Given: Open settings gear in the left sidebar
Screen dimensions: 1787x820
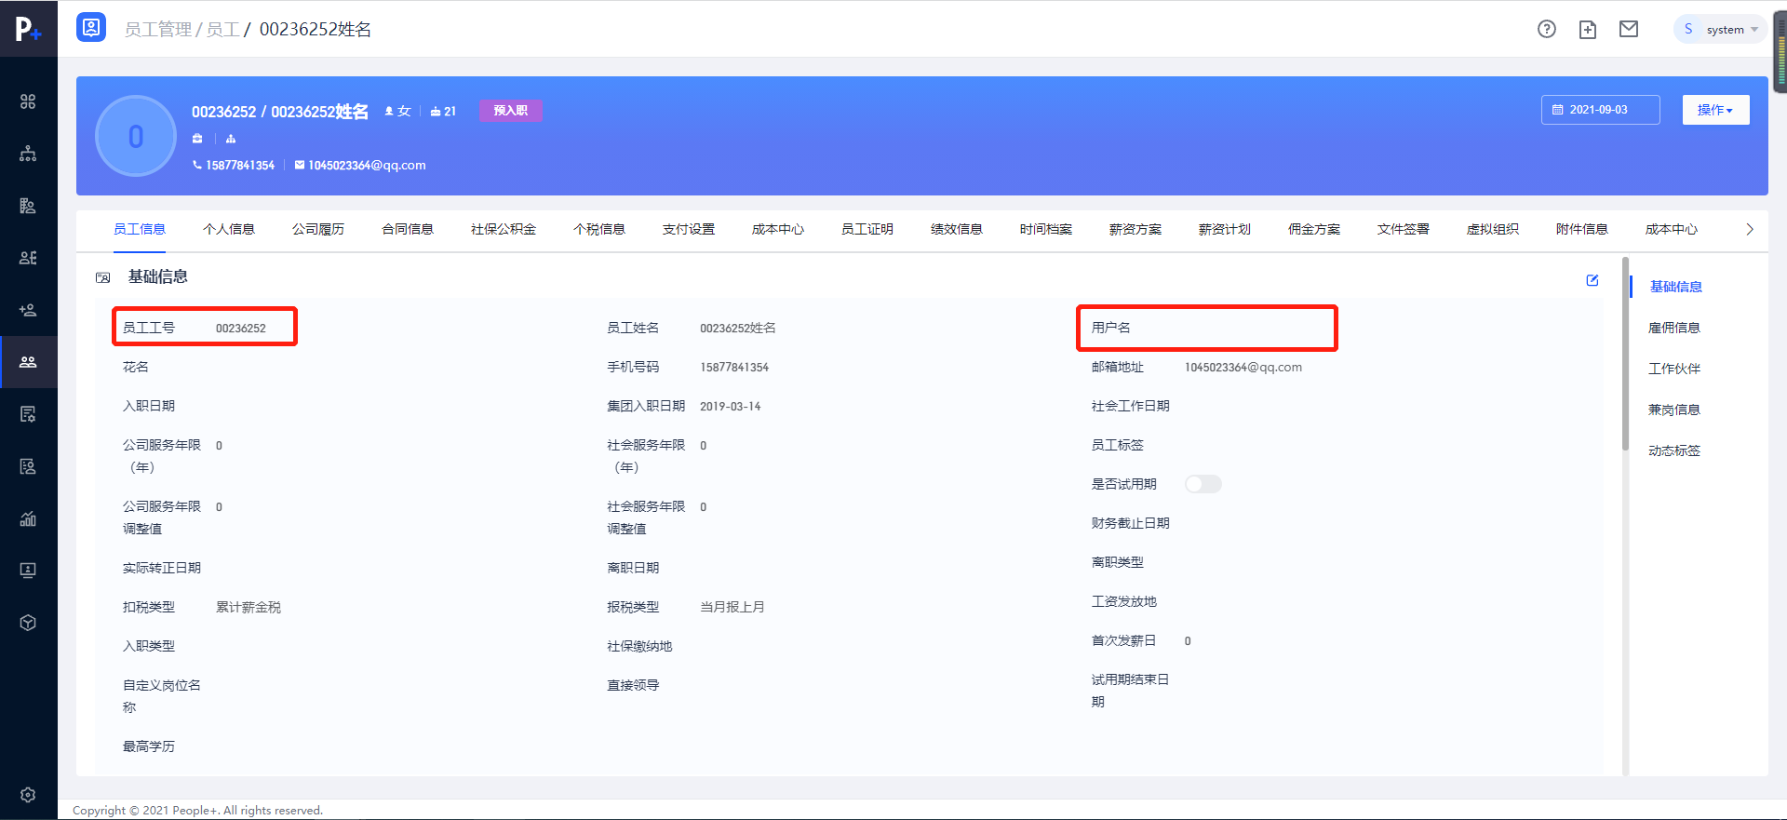Looking at the screenshot, I should click(28, 794).
